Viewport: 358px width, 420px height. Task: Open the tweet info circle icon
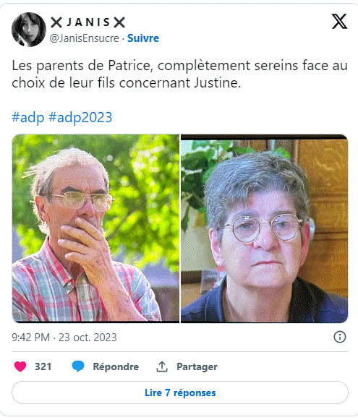pos(340,337)
